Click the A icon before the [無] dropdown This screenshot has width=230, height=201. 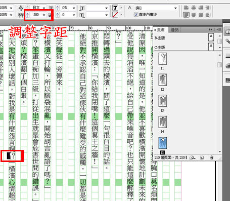(129, 8)
